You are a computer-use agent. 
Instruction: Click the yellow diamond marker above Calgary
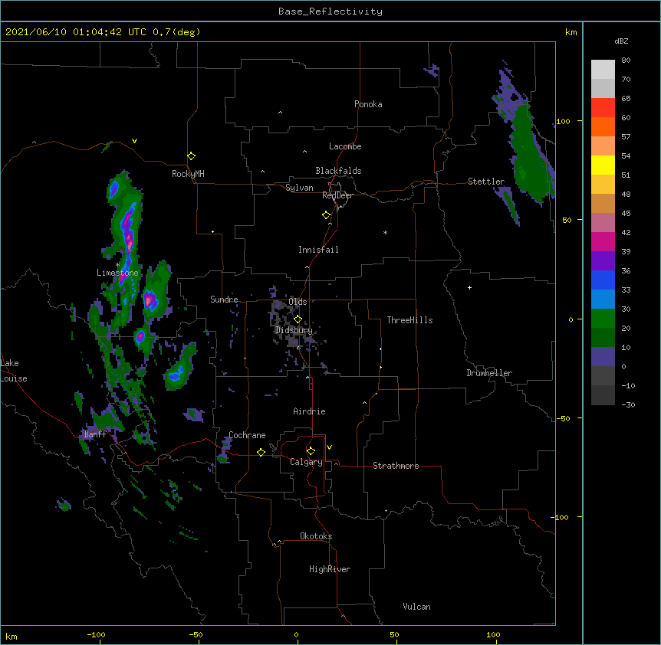pos(311,451)
